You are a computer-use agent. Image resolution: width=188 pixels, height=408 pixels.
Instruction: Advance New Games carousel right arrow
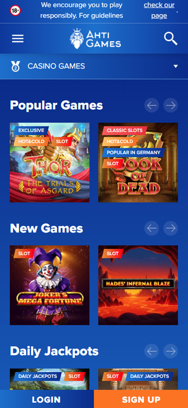[171, 228]
